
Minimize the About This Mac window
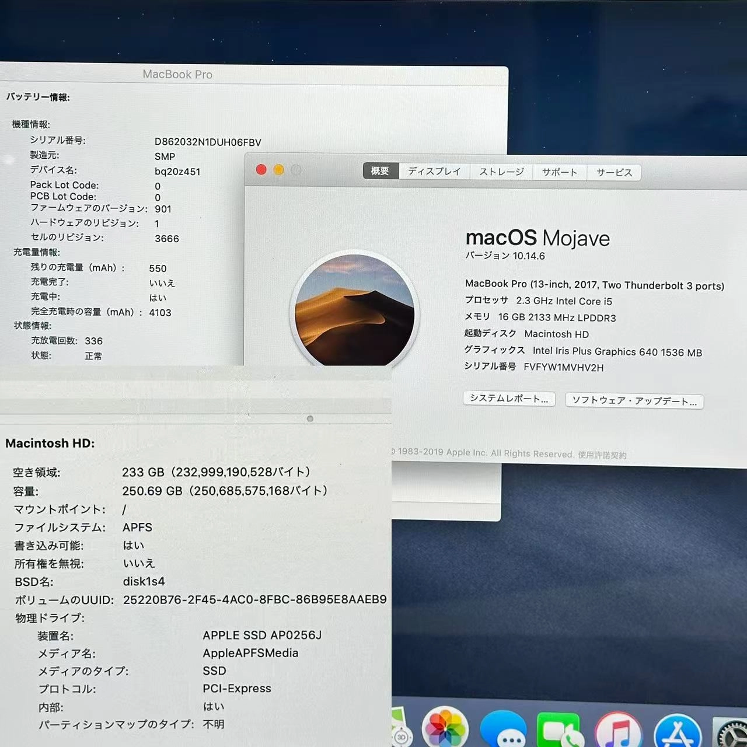[278, 169]
